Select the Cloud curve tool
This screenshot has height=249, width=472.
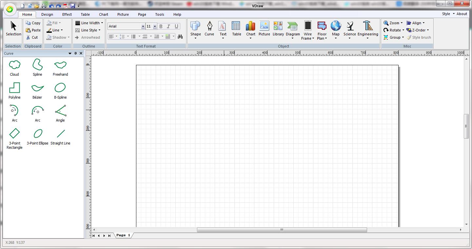14,67
